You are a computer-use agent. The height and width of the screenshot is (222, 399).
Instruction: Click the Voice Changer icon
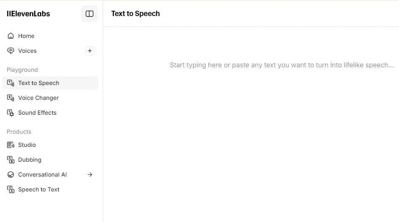(11, 98)
